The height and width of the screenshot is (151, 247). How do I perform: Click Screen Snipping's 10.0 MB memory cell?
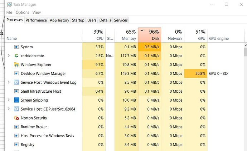126,100
